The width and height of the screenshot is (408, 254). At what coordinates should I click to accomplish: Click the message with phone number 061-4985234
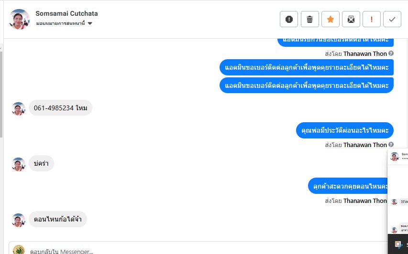60,108
